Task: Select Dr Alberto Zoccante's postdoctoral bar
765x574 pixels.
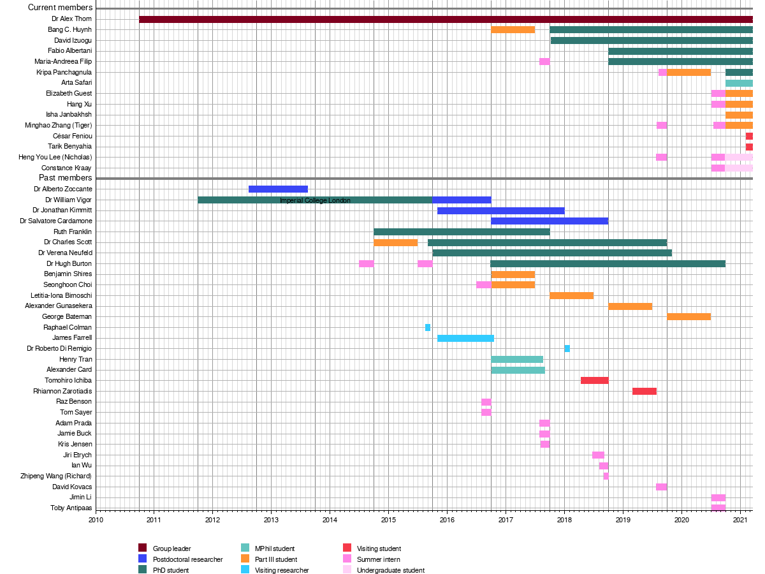Action: [278, 189]
